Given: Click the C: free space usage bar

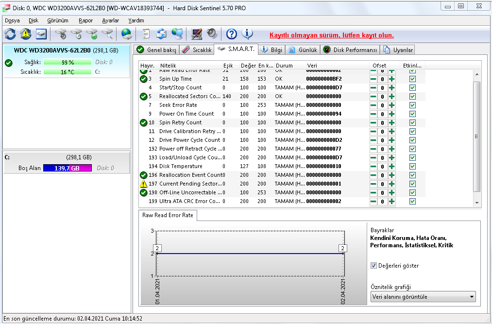Looking at the screenshot, I should [67, 168].
